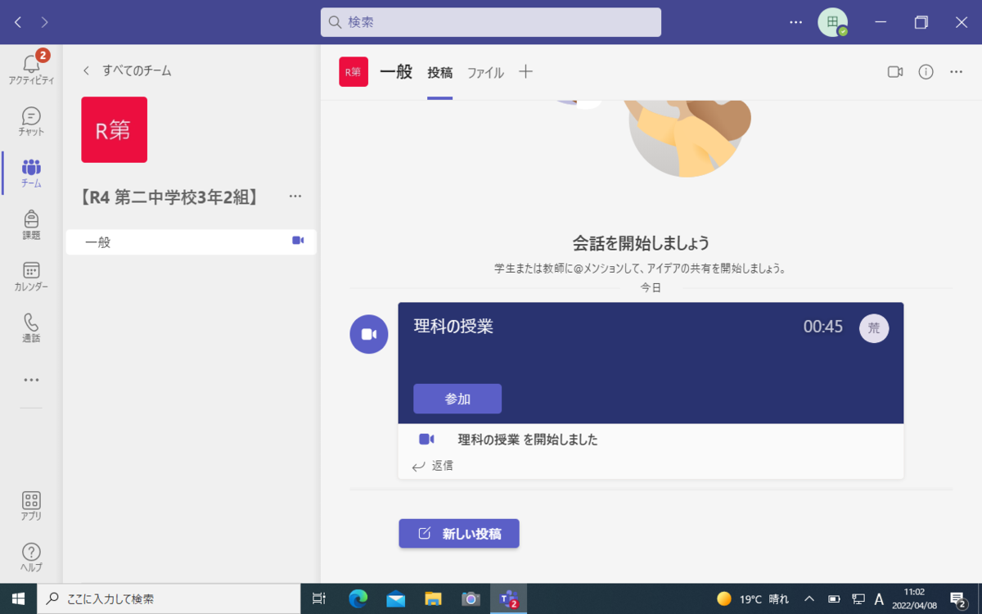Start meeting with channel header camera icon
This screenshot has width=982, height=614.
point(894,72)
